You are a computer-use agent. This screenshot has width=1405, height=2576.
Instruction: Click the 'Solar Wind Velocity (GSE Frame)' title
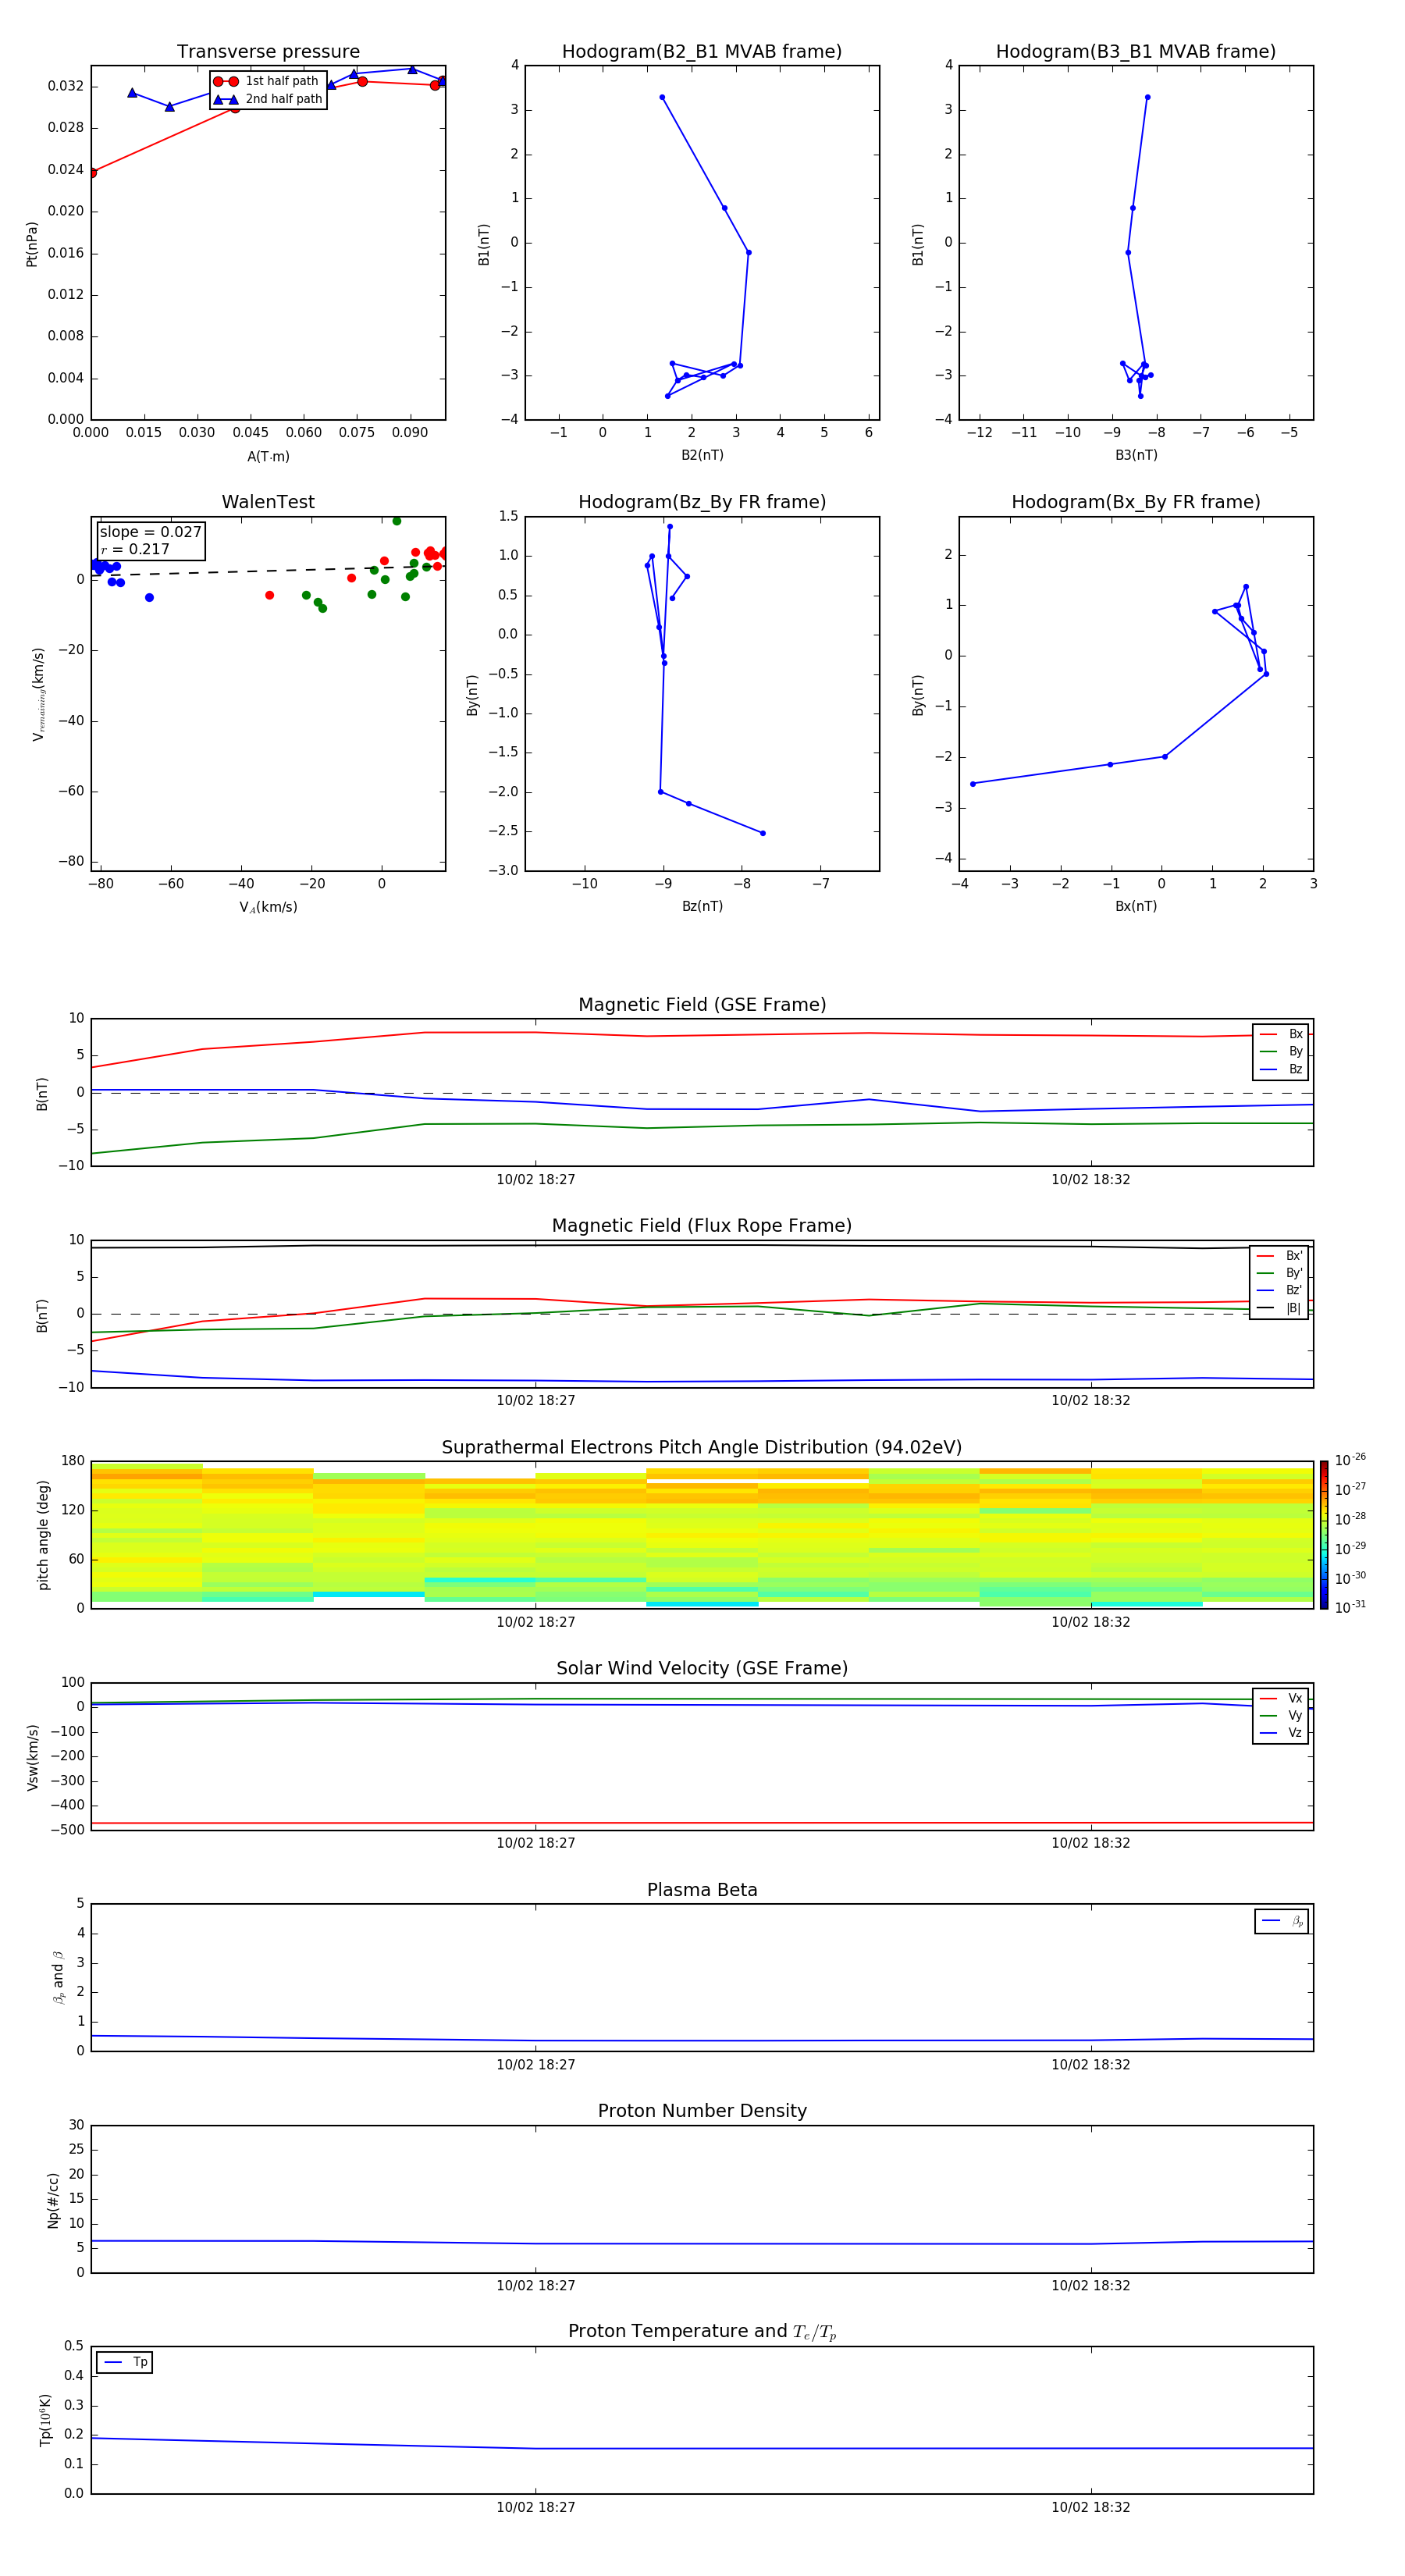pos(702,1669)
